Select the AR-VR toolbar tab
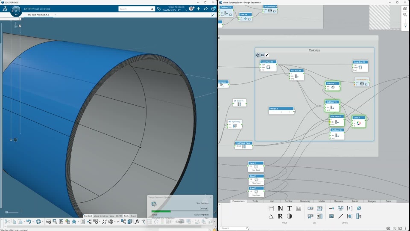Image resolution: width=410 pixels, height=231 pixels. click(119, 216)
